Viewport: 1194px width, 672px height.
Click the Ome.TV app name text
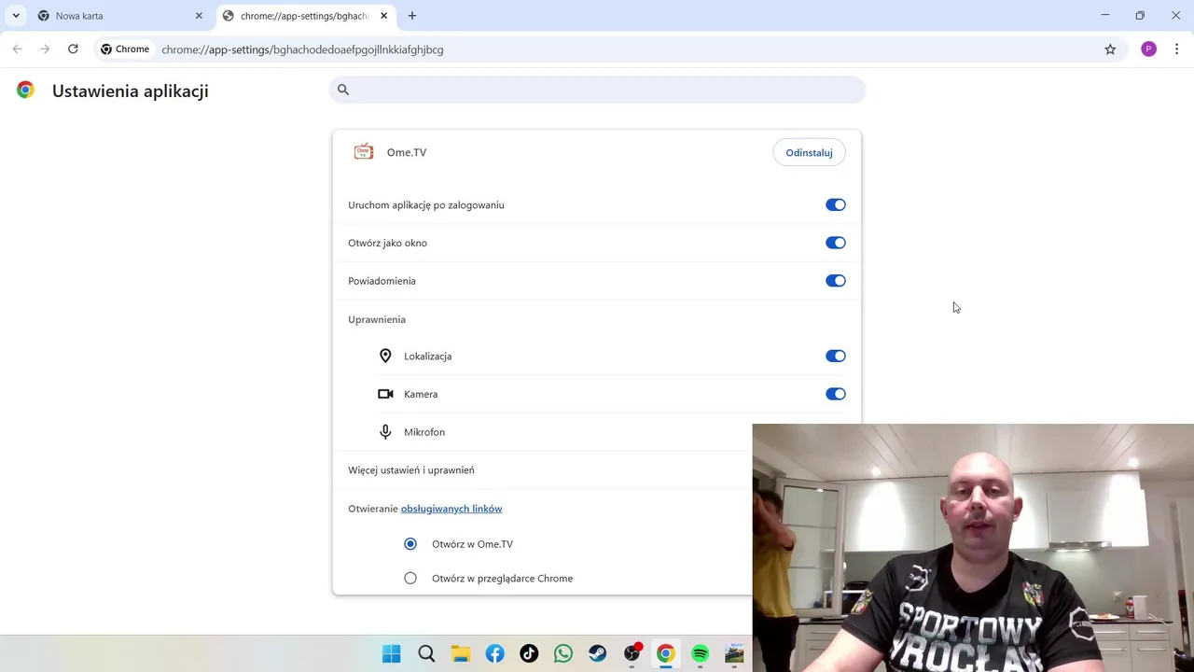(407, 152)
